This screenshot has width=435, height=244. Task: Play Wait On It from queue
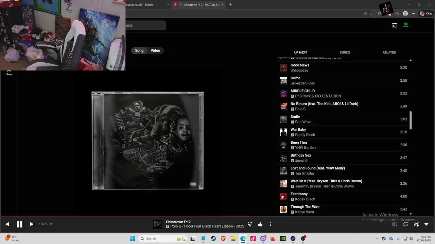343,184
